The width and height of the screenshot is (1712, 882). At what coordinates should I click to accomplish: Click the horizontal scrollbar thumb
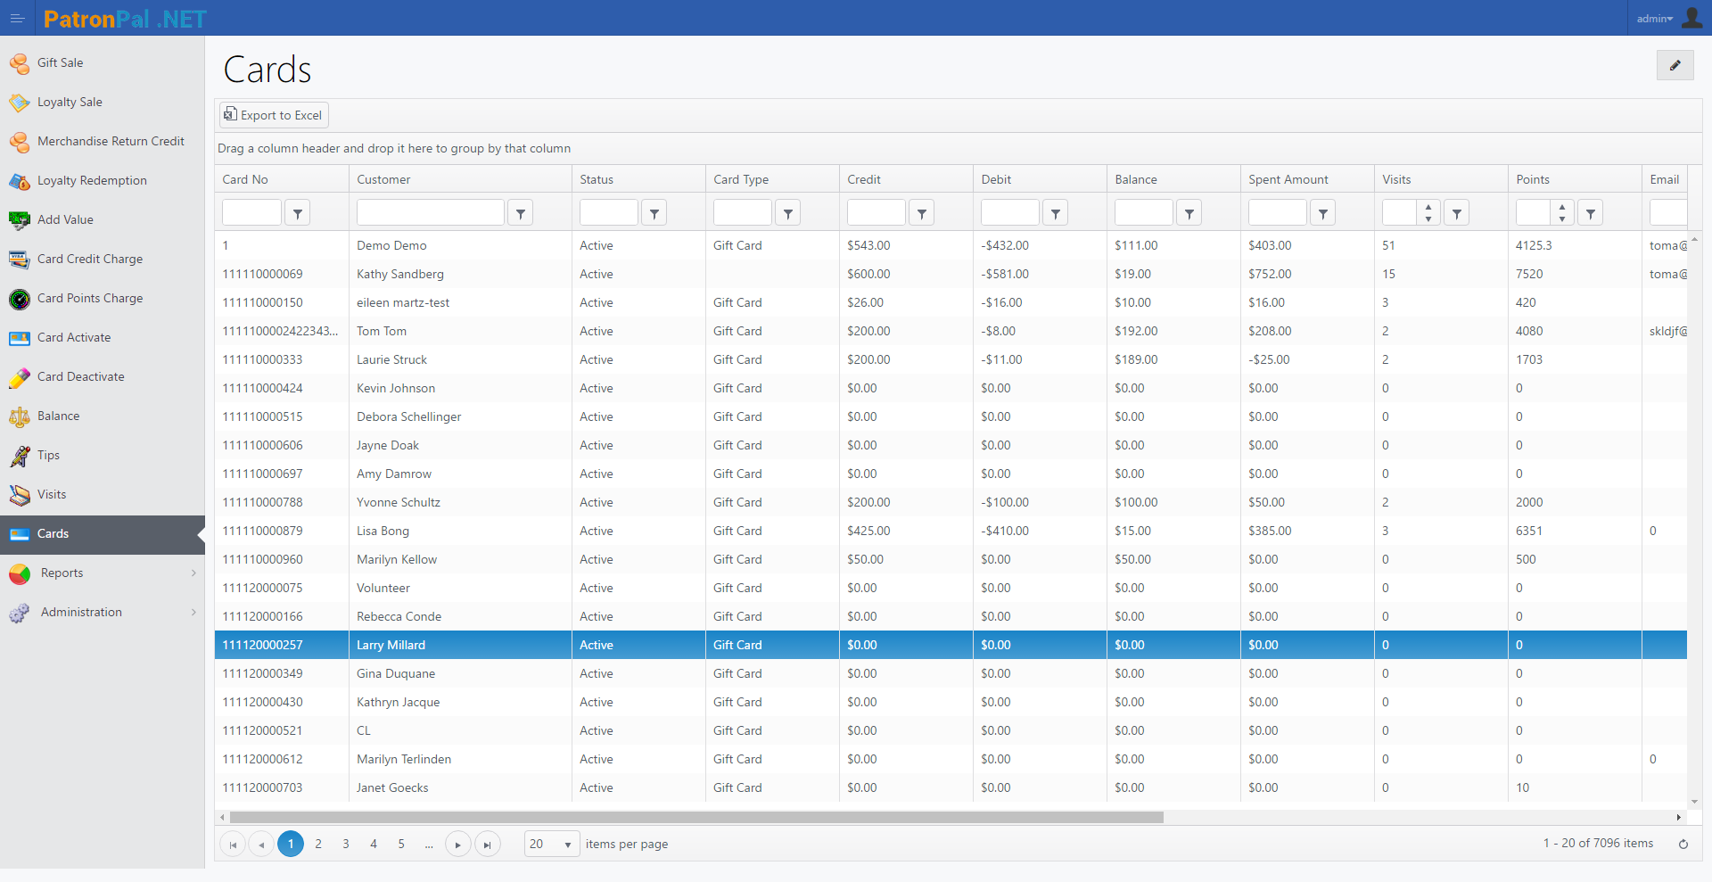(x=696, y=817)
